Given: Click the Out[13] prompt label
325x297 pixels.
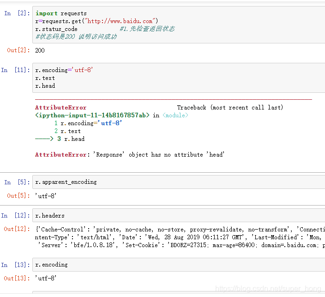Looking at the screenshot, I should tap(17, 279).
